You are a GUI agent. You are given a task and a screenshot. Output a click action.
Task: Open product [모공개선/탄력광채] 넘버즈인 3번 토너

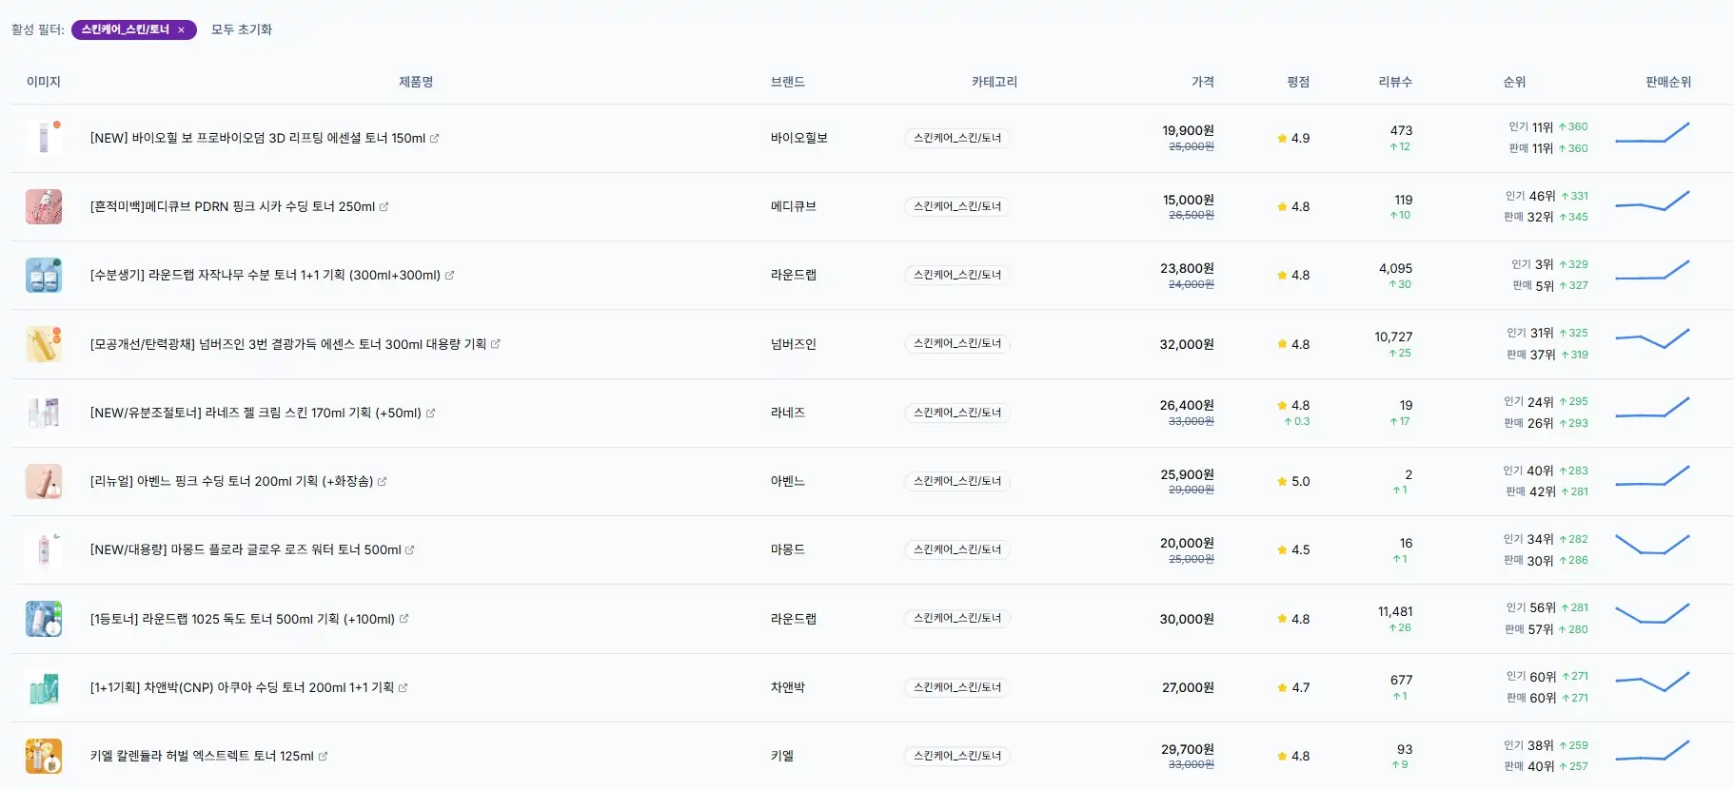(x=288, y=344)
